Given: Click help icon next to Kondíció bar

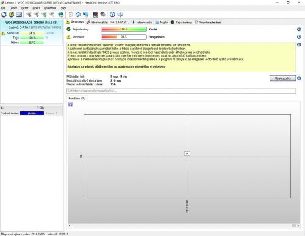Looking at the screenshot, I should coord(299,37).
